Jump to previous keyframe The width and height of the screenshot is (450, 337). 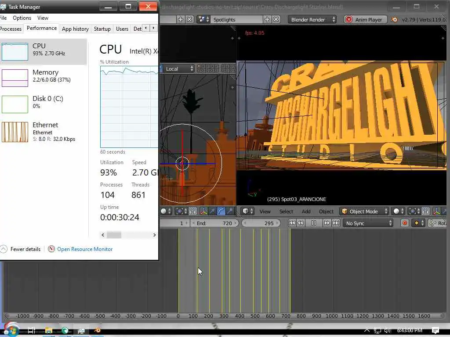[301, 223]
